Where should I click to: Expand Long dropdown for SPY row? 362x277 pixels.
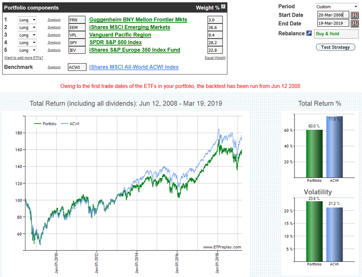tap(27, 43)
